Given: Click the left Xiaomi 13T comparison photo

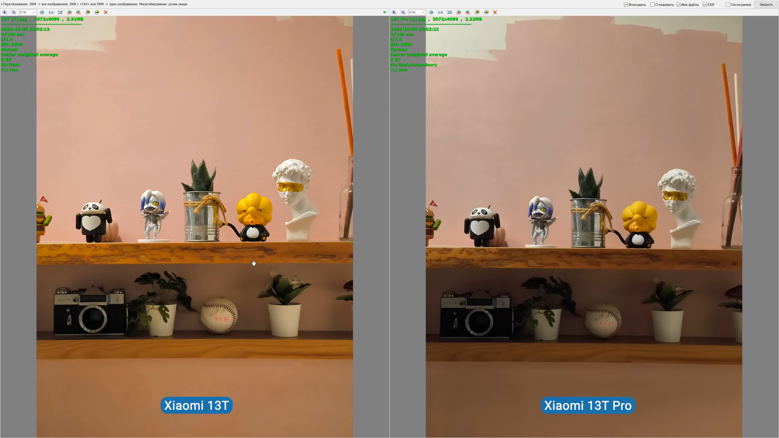Looking at the screenshot, I should click(195, 227).
